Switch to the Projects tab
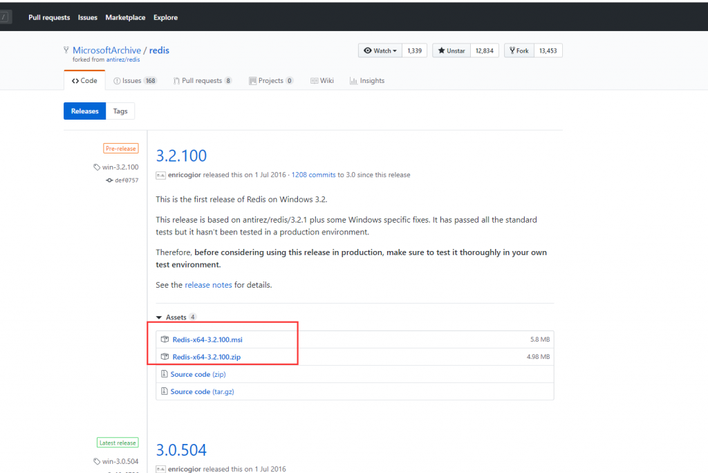Screen dimensions: 708x473 tap(271, 80)
